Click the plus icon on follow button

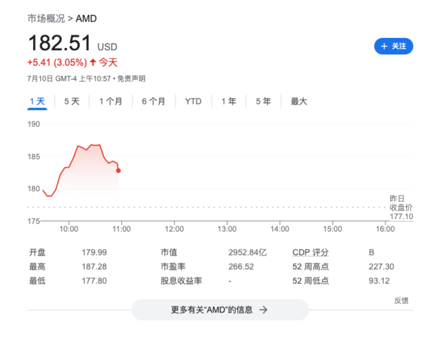pos(384,46)
